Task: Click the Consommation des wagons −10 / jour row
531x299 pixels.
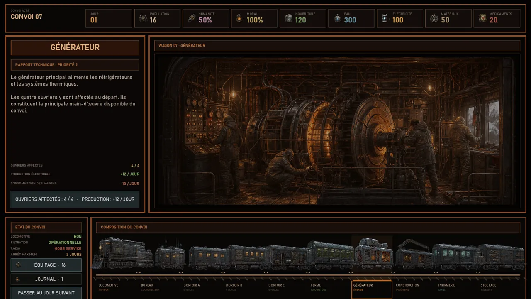Action: coord(75,184)
